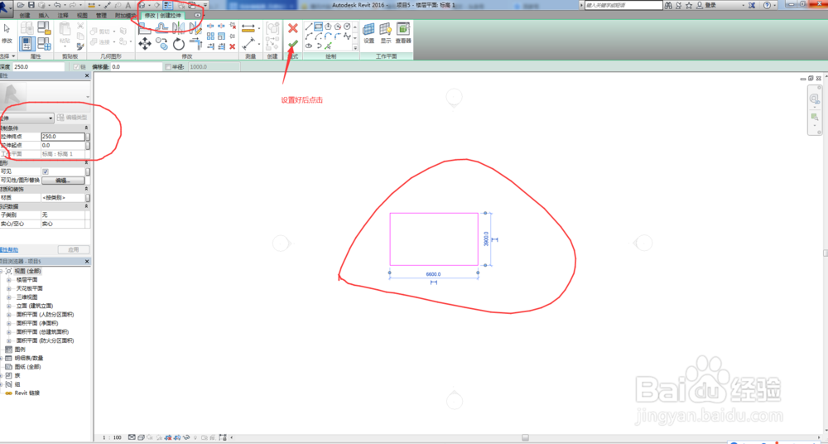The width and height of the screenshot is (828, 444).
Task: Click the Align tool icon
Action: pos(145,28)
